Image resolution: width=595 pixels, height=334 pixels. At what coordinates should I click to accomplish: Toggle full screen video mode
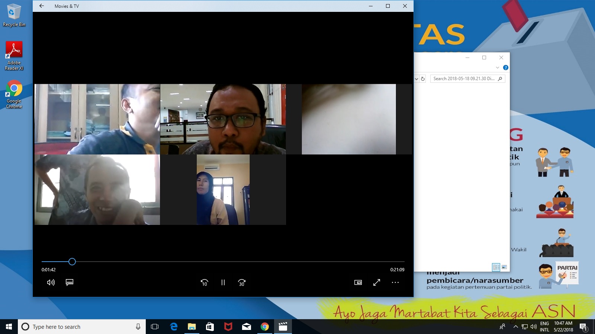377,282
